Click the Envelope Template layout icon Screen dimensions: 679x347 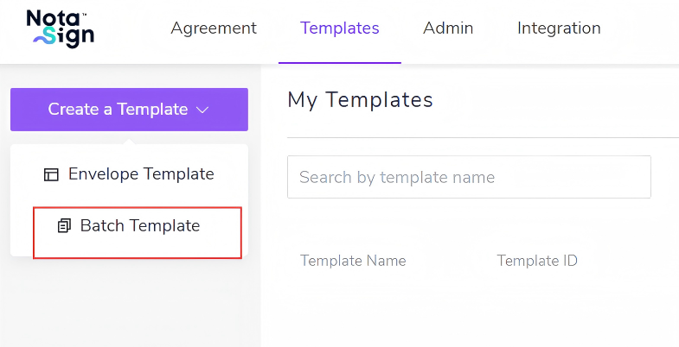[x=51, y=174]
